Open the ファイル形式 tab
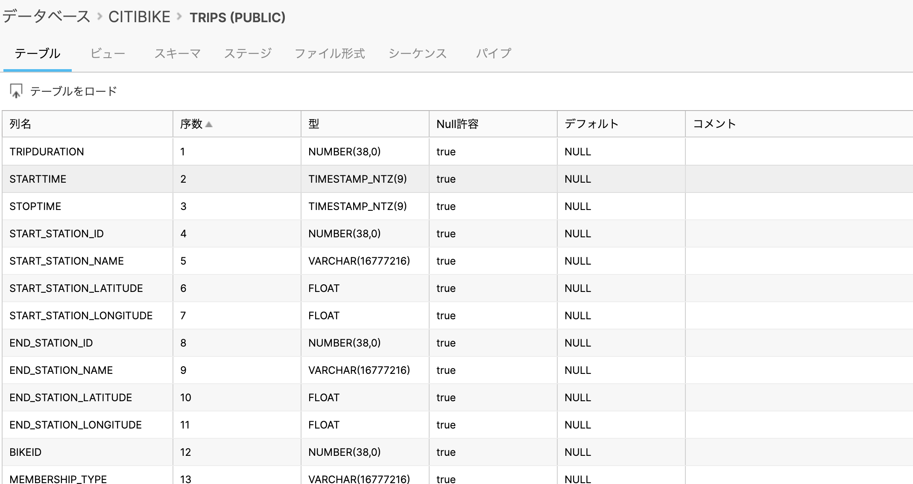The height and width of the screenshot is (484, 913). (330, 53)
